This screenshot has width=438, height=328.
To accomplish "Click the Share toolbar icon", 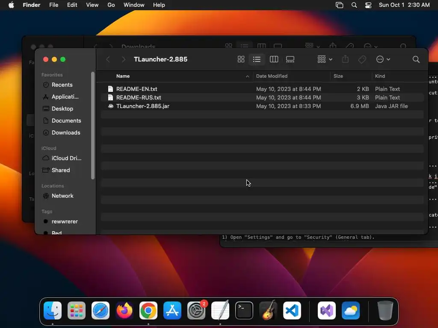I will 345,59.
